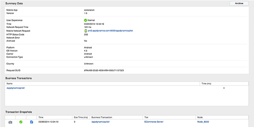This screenshot has height=127, width=254.
Task: Click the Archive button
Action: [x=239, y=3]
